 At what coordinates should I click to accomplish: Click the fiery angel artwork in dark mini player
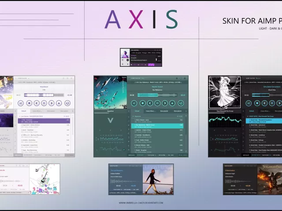click(x=270, y=179)
